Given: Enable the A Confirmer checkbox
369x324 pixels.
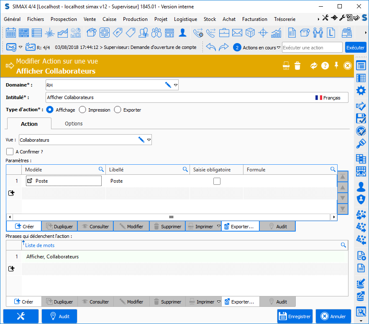Looking at the screenshot, I should 10,152.
